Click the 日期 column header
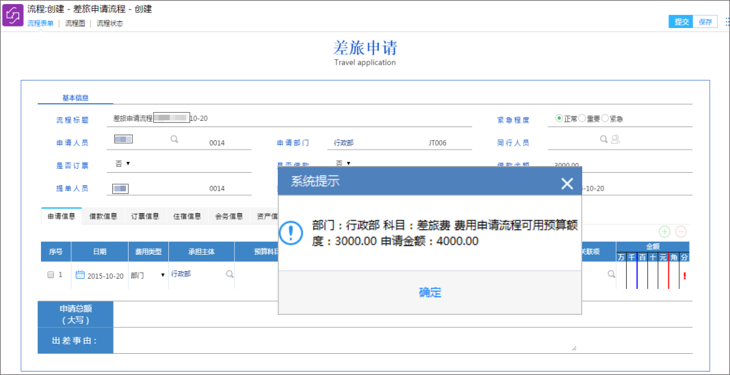 pos(100,251)
